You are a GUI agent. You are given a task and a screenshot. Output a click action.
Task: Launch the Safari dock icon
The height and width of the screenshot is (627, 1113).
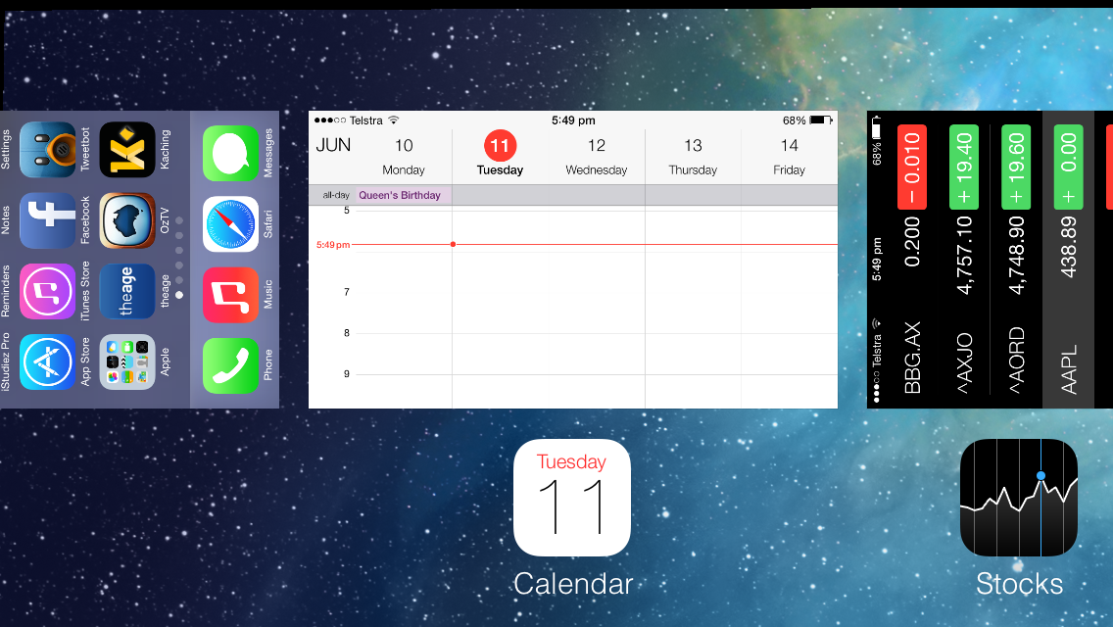(230, 224)
